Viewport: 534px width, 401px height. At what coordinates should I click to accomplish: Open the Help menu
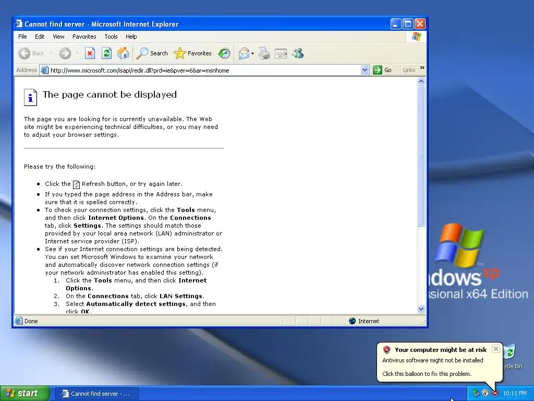pos(131,37)
